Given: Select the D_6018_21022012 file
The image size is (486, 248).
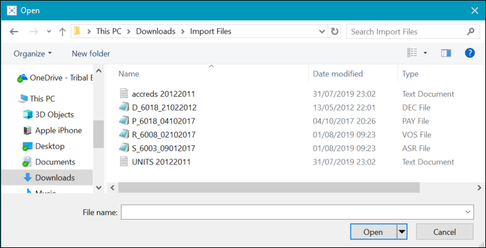Looking at the screenshot, I should click(x=164, y=107).
